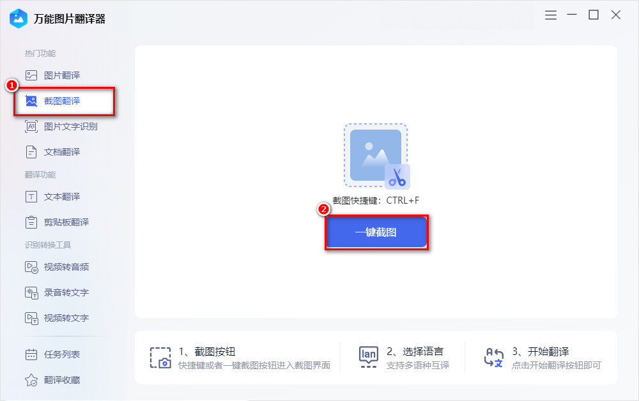Screen dimensions: 639x401
Task: Open 文档翻译 via its document icon
Action: click(32, 152)
